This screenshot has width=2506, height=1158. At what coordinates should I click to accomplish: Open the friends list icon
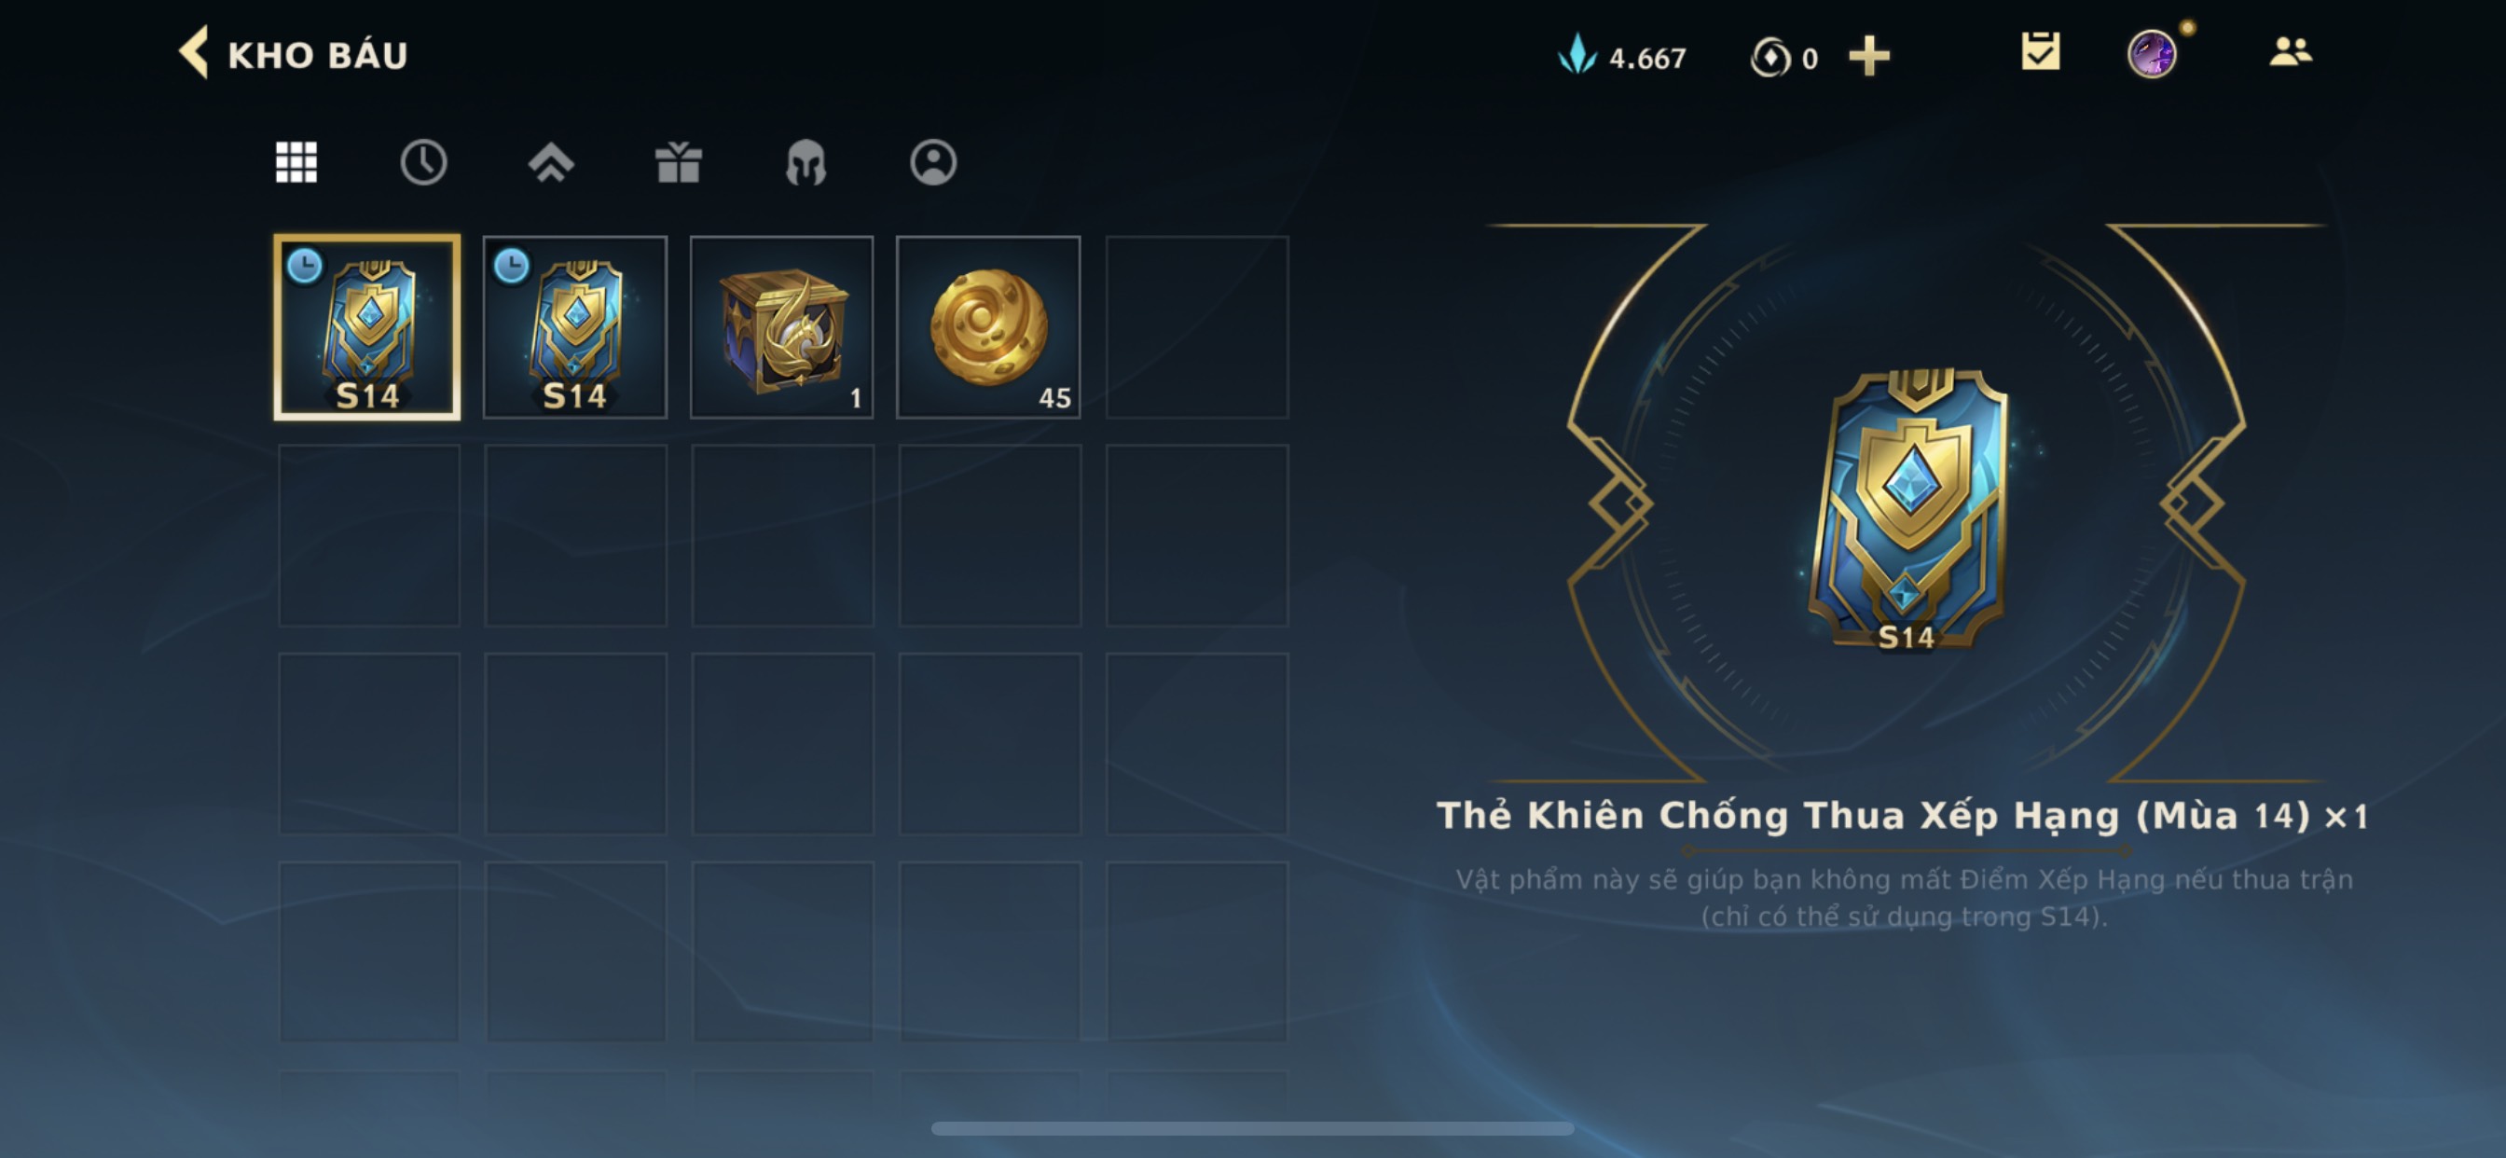pos(2290,51)
